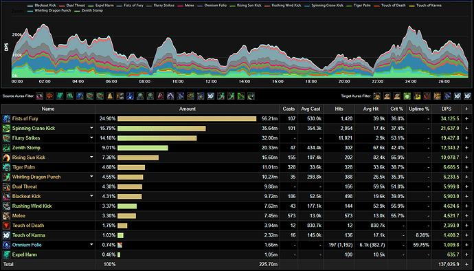Click the Whirling Dragon Punch row icon
Screen dimensions: 474x271
(6, 177)
